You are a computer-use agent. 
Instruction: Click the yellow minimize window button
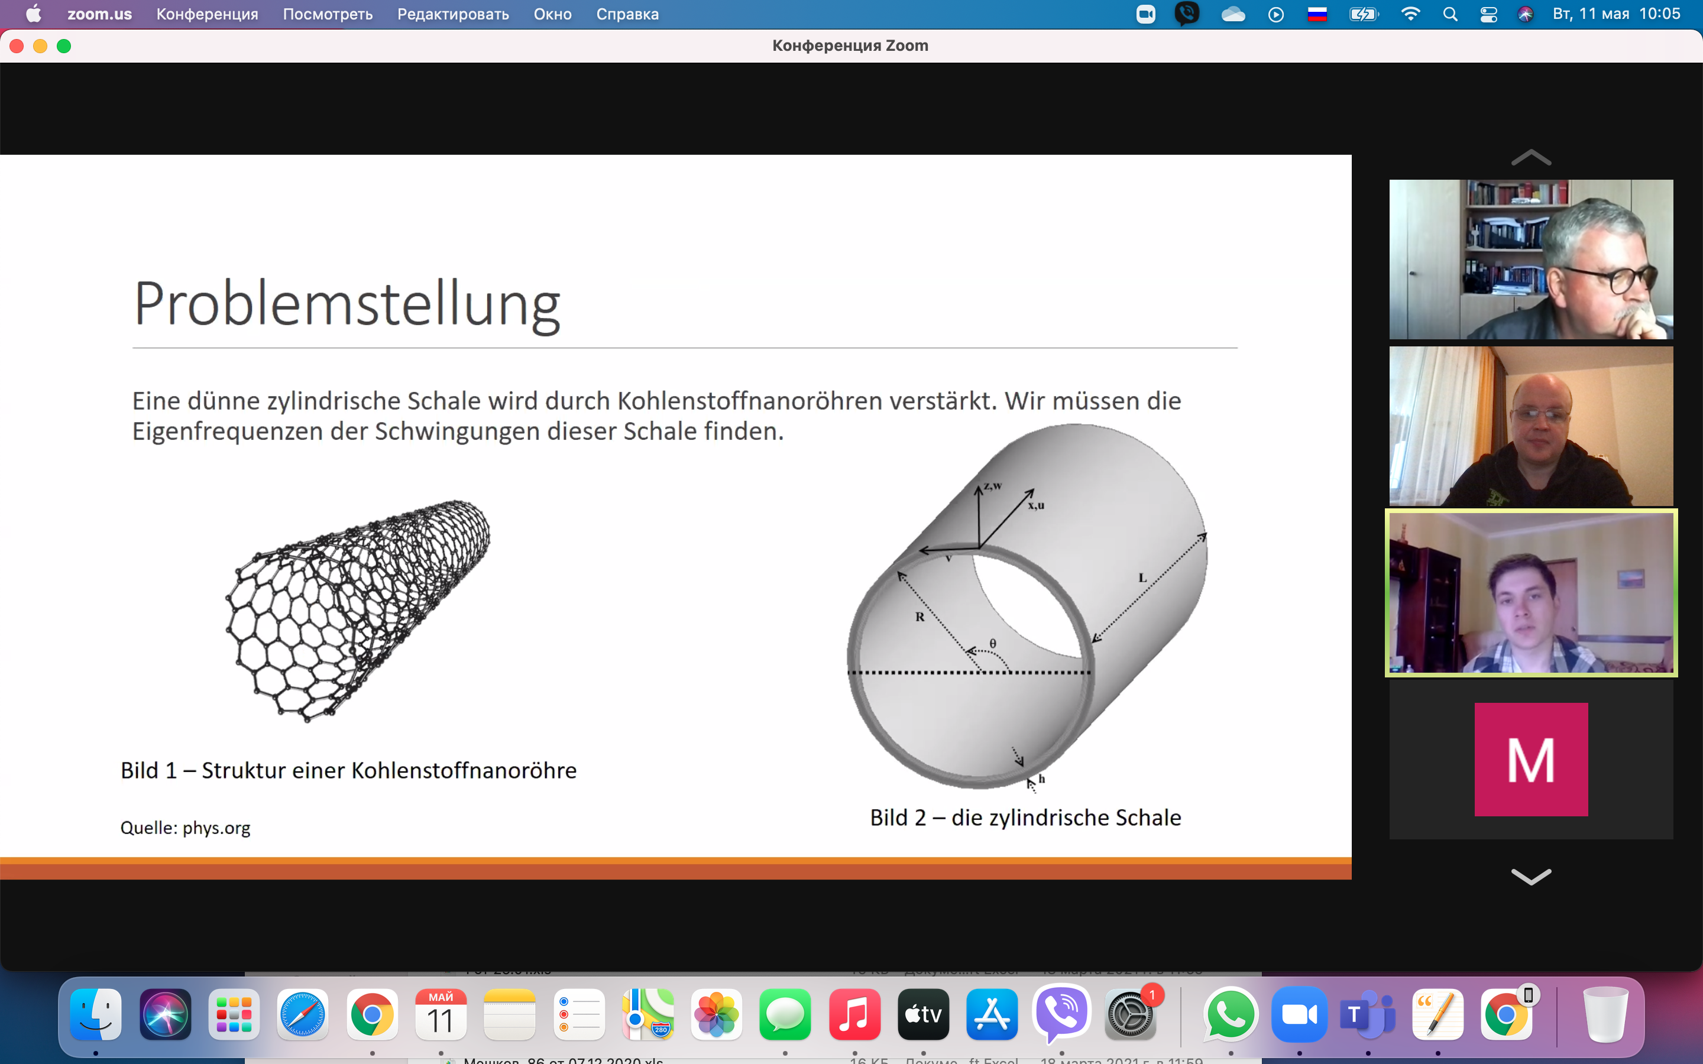40,46
